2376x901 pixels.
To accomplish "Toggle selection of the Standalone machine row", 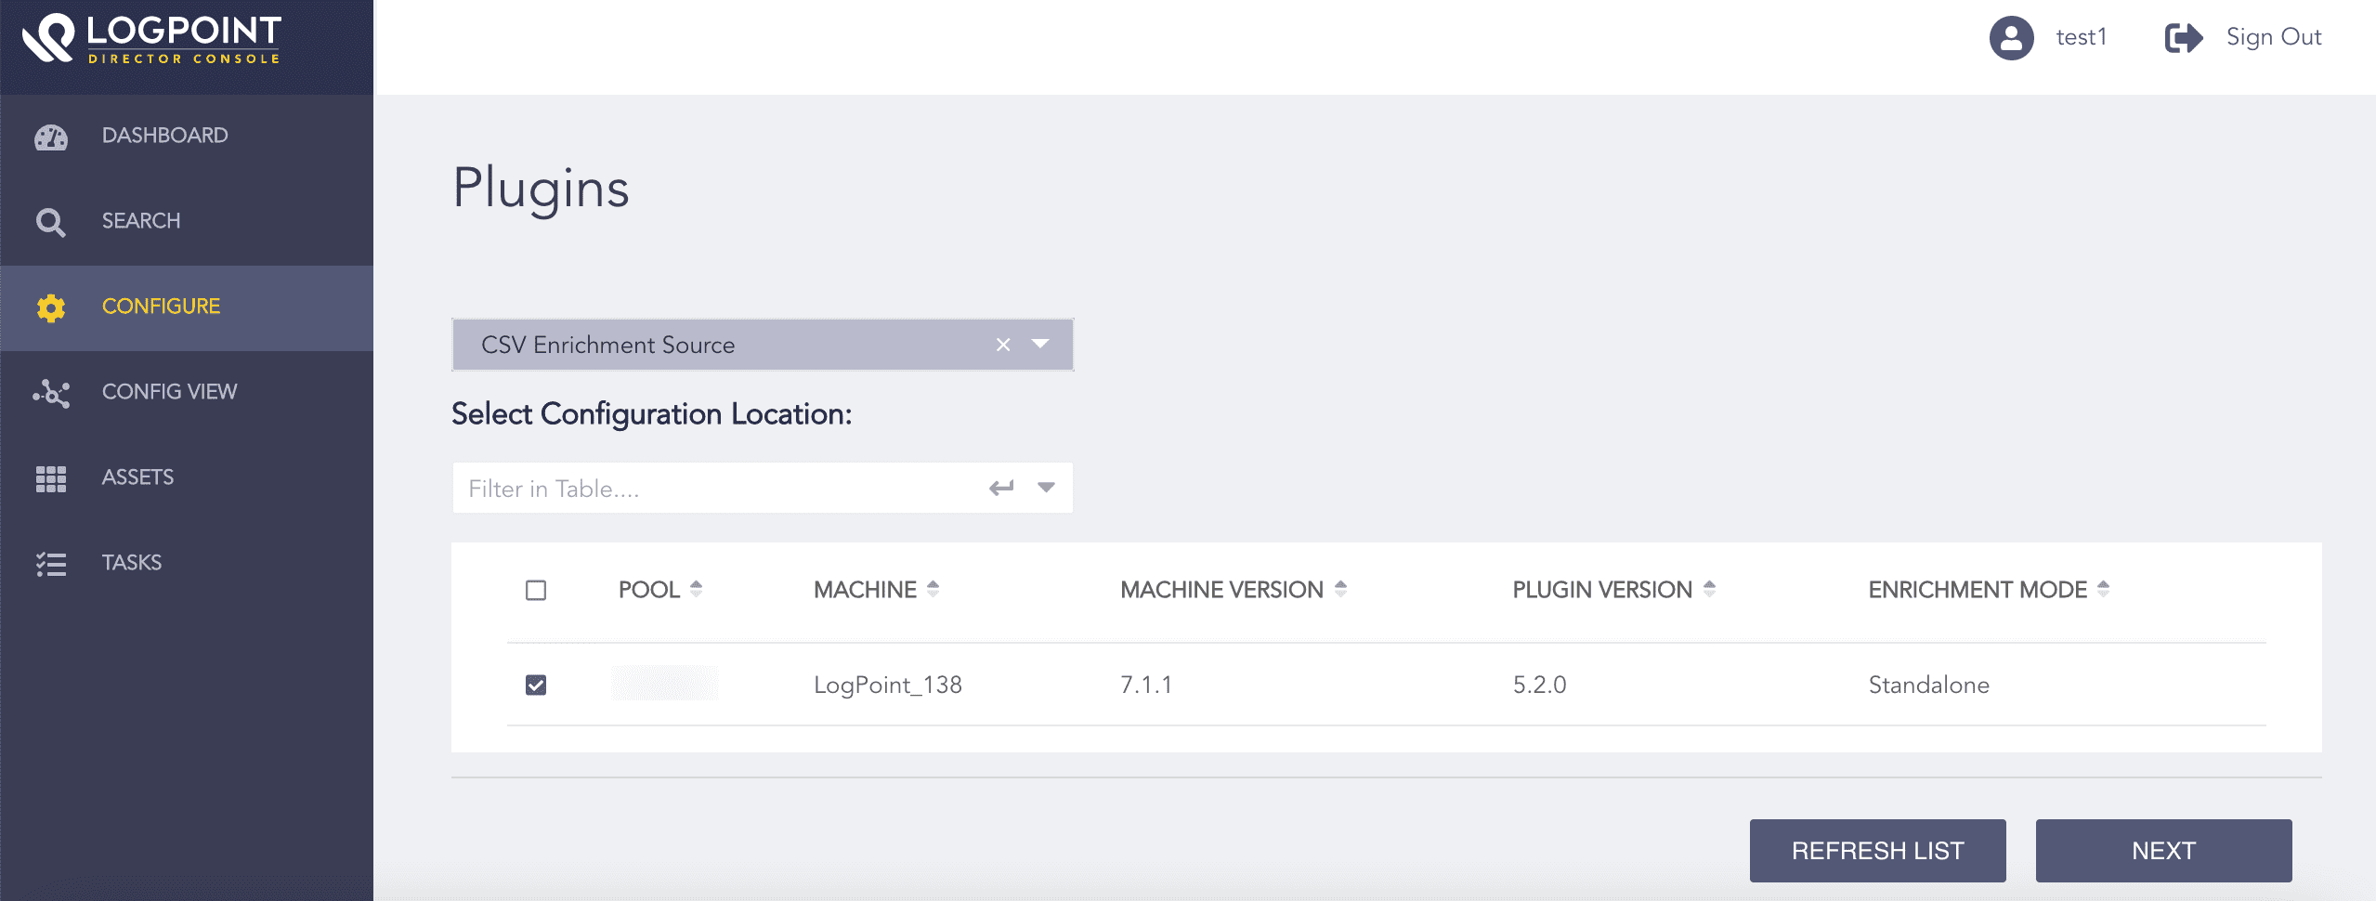I will pos(536,685).
